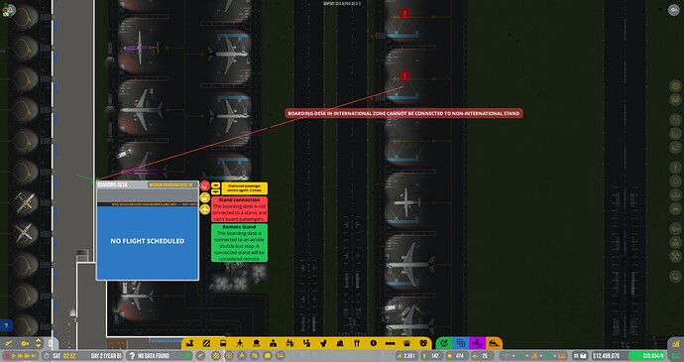Pause the game with the red button
The image size is (684, 362).
tap(7, 356)
